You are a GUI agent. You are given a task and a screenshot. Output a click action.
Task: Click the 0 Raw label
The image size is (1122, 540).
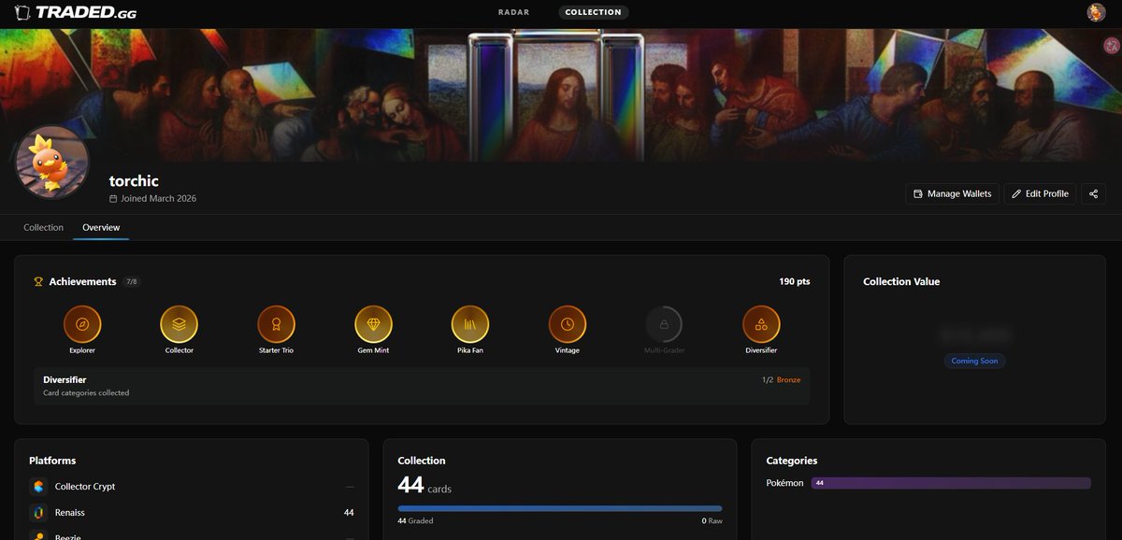712,520
